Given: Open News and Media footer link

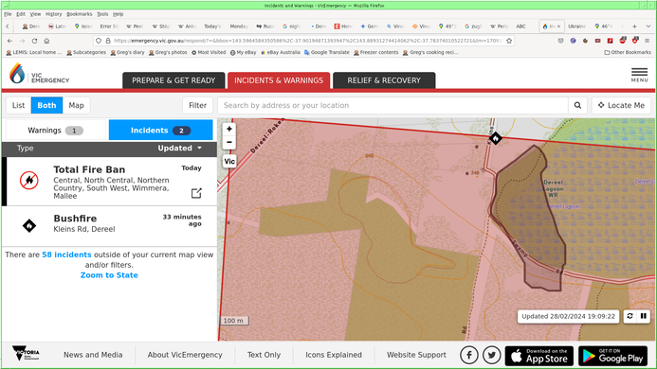Looking at the screenshot, I should tap(93, 355).
